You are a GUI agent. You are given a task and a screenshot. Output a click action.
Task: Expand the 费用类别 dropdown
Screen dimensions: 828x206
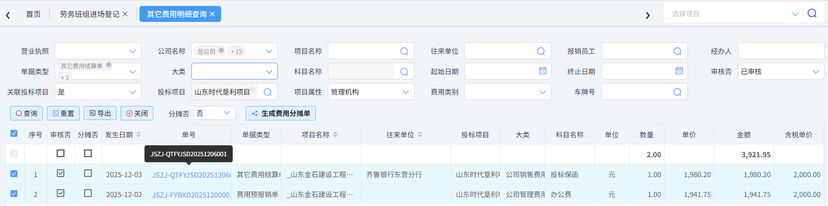(543, 92)
